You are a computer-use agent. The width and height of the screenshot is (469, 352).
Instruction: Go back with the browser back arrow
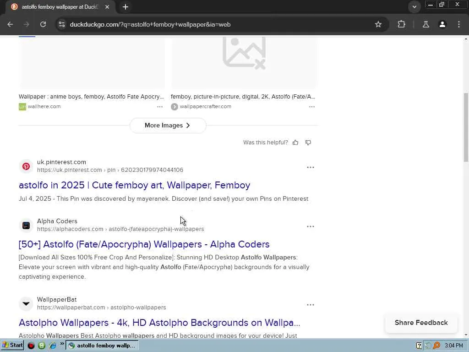10,25
